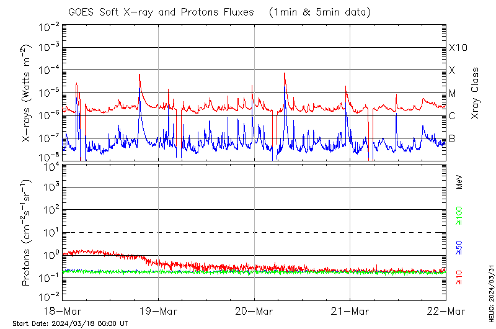Select the 'B' X-ray class label
Screen dimensions: 496x329
click(x=452, y=138)
